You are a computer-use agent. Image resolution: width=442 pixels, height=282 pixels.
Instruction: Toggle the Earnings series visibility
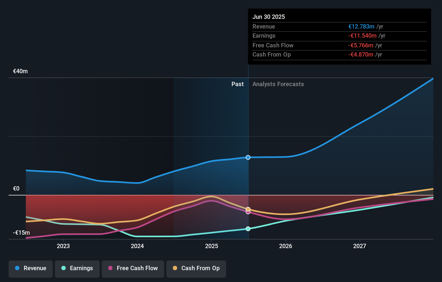tap(77, 268)
